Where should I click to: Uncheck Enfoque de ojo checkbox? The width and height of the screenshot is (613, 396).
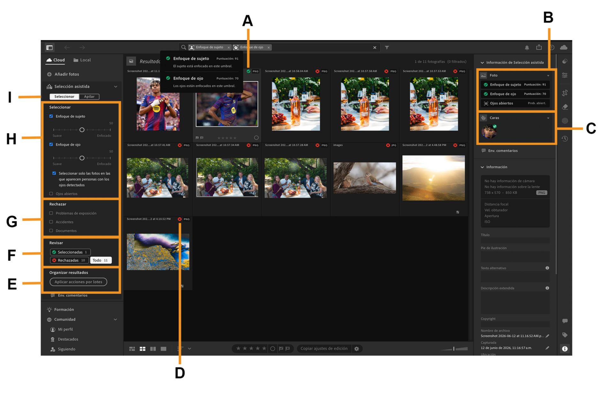51,144
